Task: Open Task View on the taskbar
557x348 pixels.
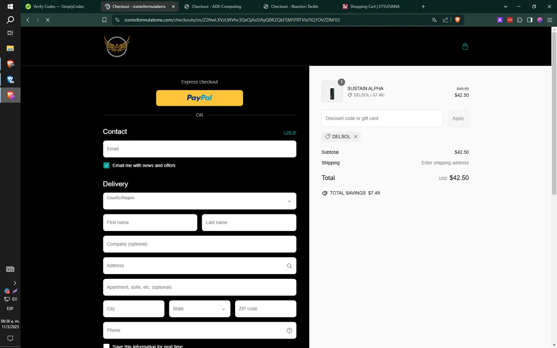Action: 10,33
